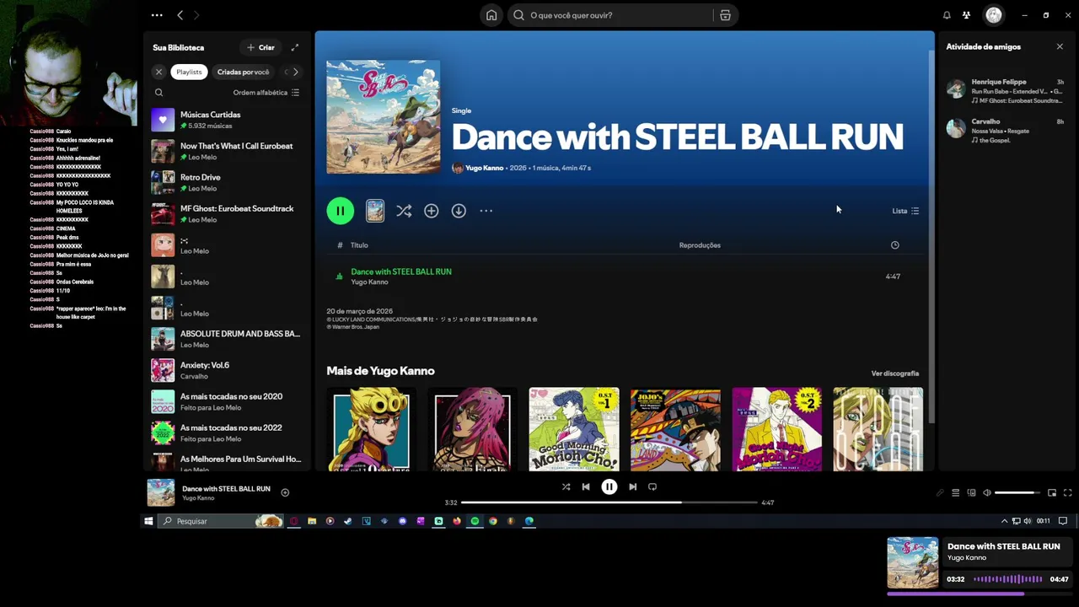Open Carvalho's friend activity

click(x=1005, y=130)
